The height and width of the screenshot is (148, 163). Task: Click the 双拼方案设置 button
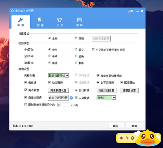tap(101, 39)
